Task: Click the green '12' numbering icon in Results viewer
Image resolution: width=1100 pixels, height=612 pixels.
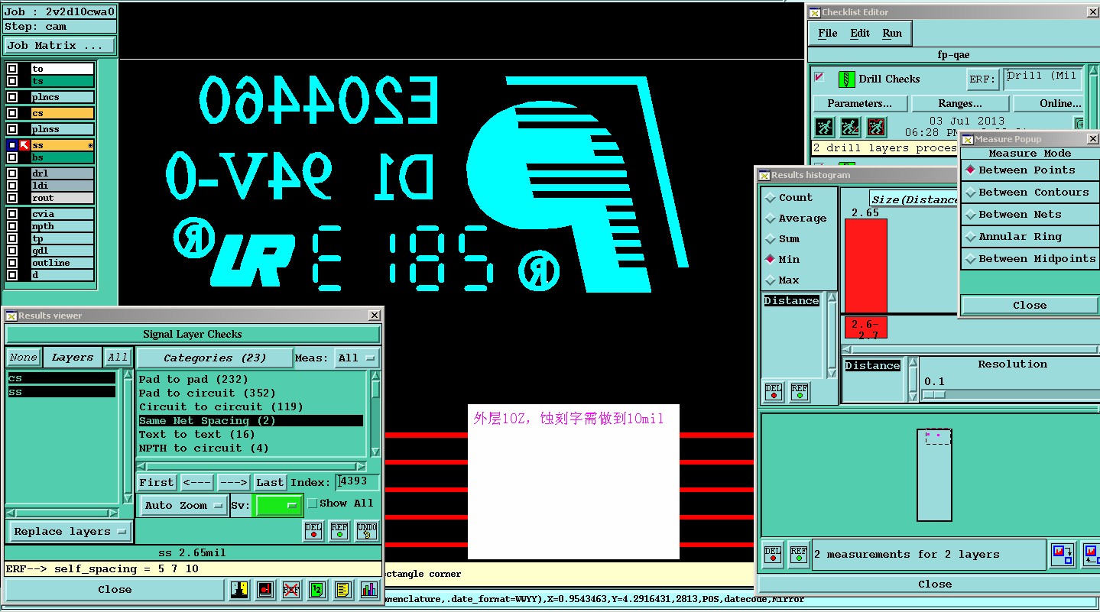Action: pyautogui.click(x=317, y=589)
